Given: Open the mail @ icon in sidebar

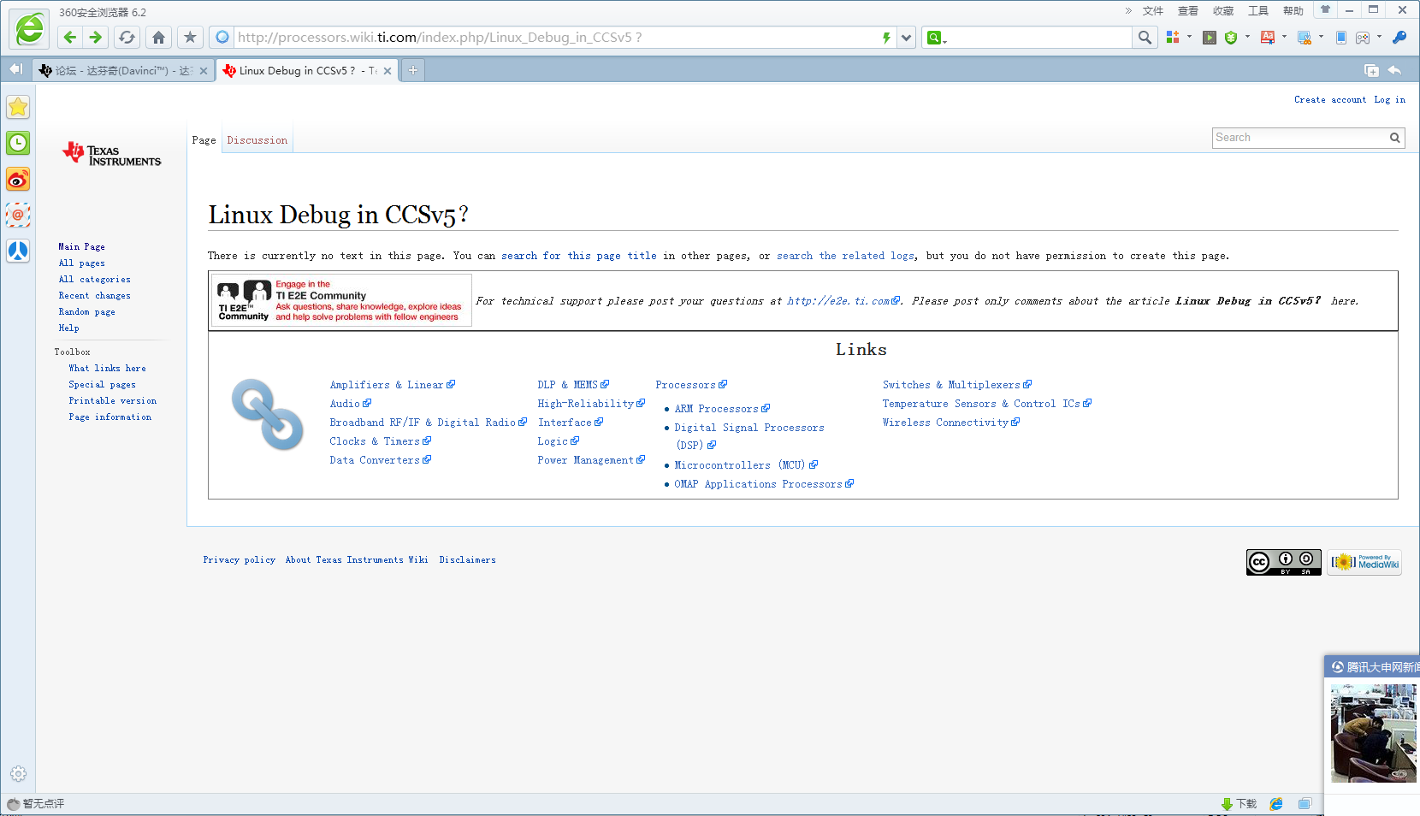Looking at the screenshot, I should click(x=18, y=215).
